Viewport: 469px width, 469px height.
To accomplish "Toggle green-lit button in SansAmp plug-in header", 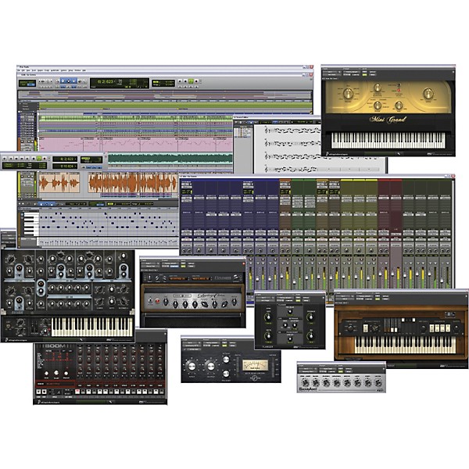I will (x=340, y=371).
